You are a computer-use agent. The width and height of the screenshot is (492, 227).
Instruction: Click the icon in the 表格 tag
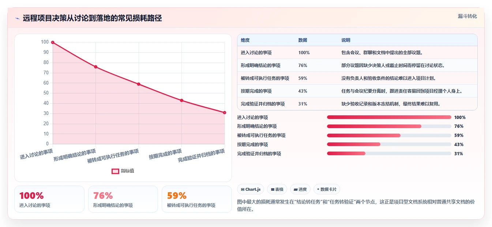point(273,190)
